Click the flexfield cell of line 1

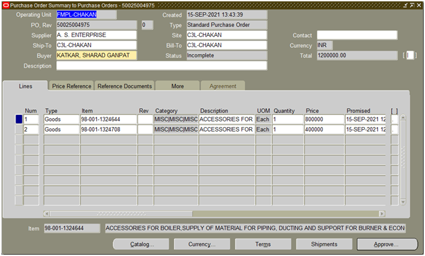[x=395, y=119]
